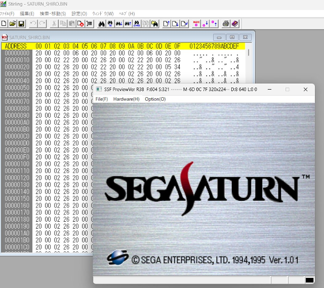Screen dimensions: 324x288
Task: Go to next mark with pink down-arrow icon
Action: [x=205, y=24]
